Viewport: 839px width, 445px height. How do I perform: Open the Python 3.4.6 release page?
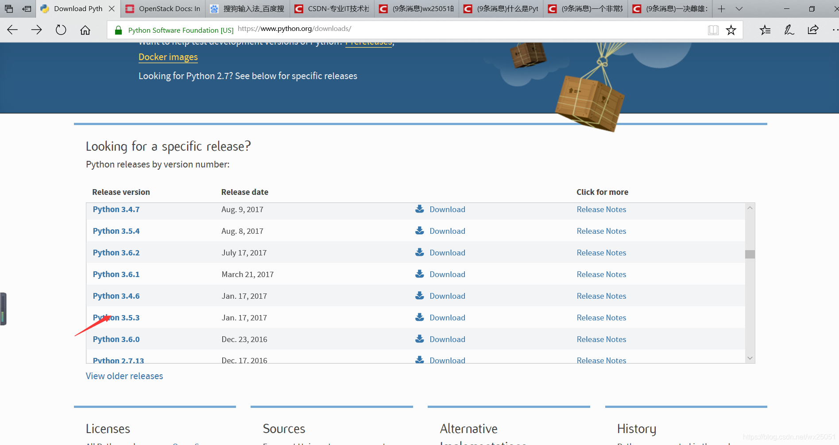click(x=116, y=296)
